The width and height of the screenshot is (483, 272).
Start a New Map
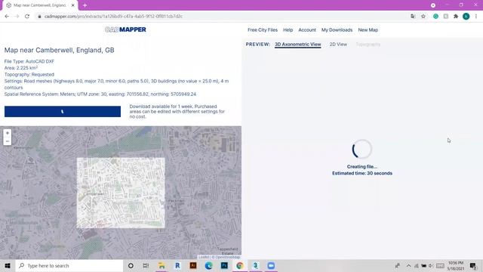pyautogui.click(x=368, y=30)
